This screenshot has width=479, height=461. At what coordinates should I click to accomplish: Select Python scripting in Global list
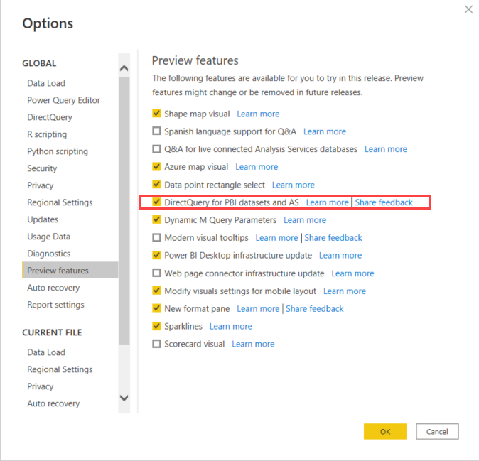58,151
